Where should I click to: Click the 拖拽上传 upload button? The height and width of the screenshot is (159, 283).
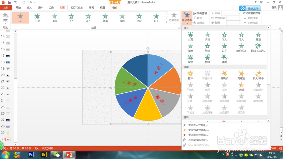tap(250, 8)
